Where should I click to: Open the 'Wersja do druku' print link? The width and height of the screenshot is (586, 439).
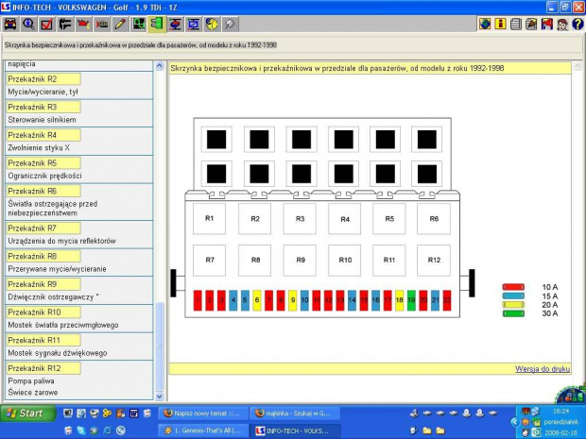click(x=543, y=369)
